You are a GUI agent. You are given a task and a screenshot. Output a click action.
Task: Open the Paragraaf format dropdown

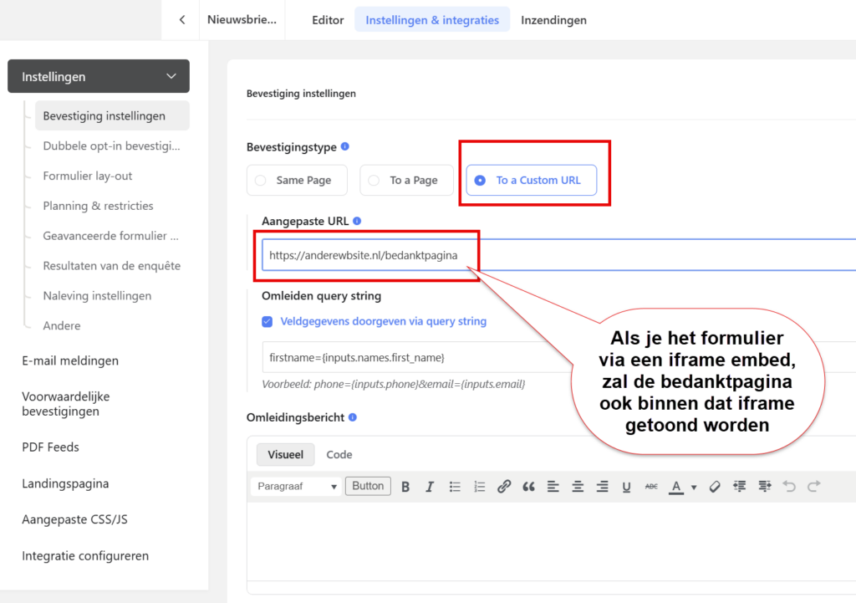[297, 487]
